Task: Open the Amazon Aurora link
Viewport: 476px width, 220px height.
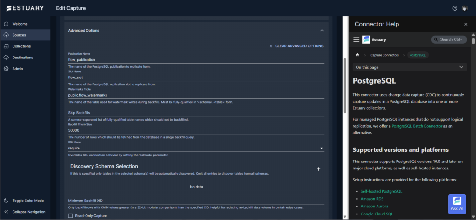Action: 374,207
